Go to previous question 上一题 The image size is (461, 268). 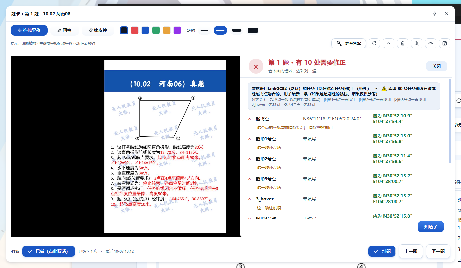[411, 251]
